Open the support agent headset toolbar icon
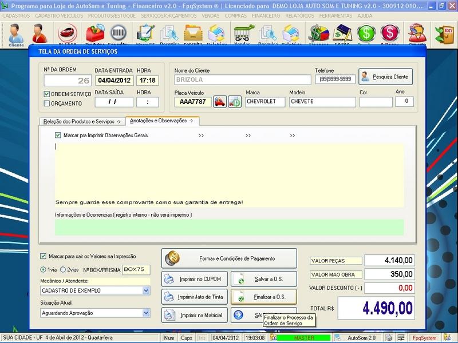Screen dimensions: 458x343 pyautogui.click(x=417, y=34)
